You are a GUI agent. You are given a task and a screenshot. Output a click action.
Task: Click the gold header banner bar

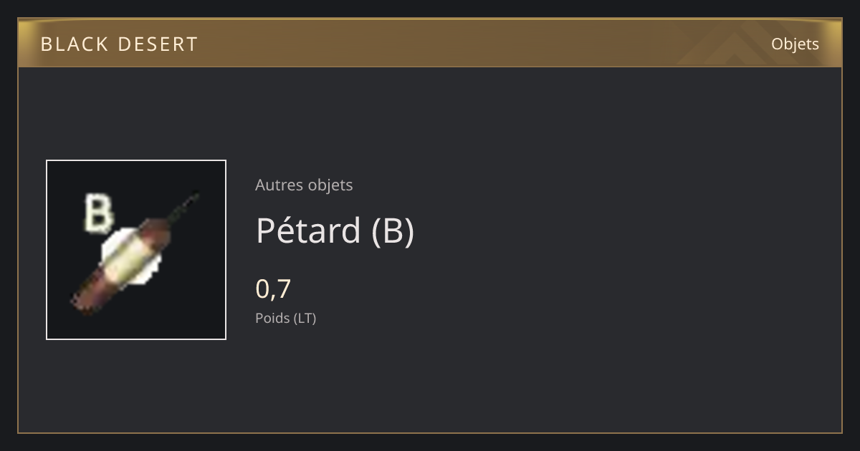(x=430, y=43)
